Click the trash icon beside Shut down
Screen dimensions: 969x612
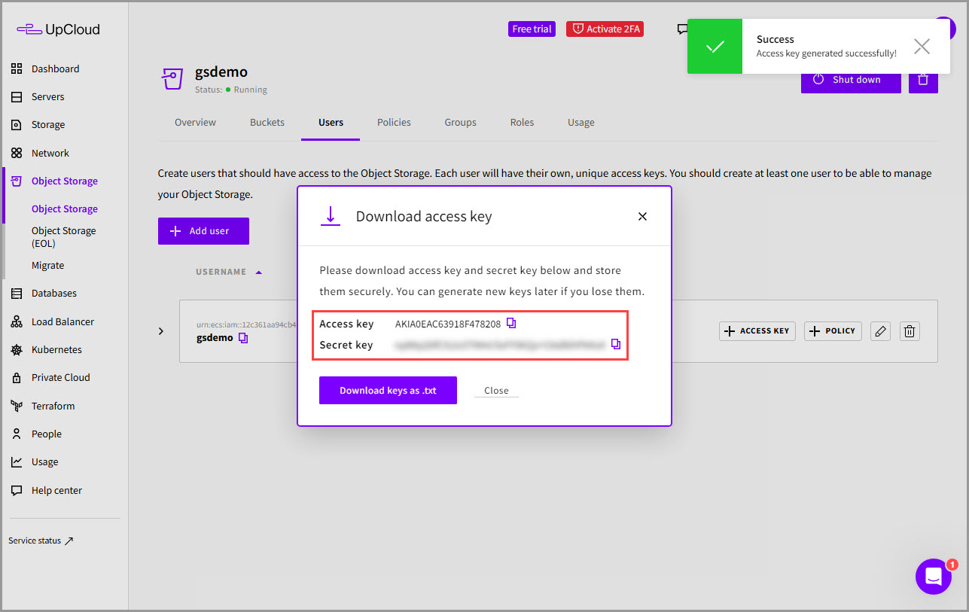coord(923,80)
